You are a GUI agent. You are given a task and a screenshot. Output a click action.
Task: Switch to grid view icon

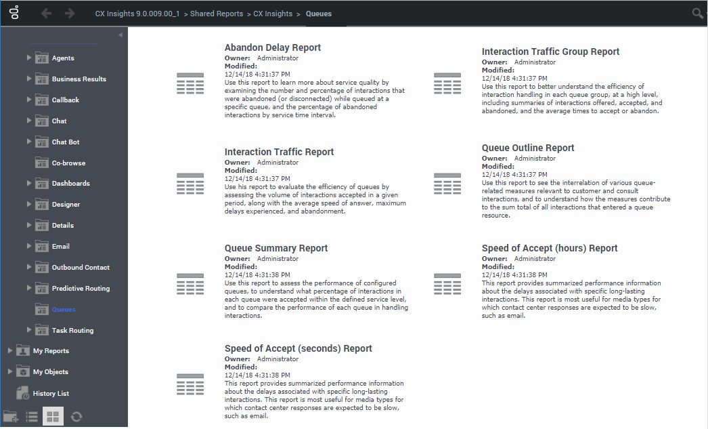pos(53,416)
